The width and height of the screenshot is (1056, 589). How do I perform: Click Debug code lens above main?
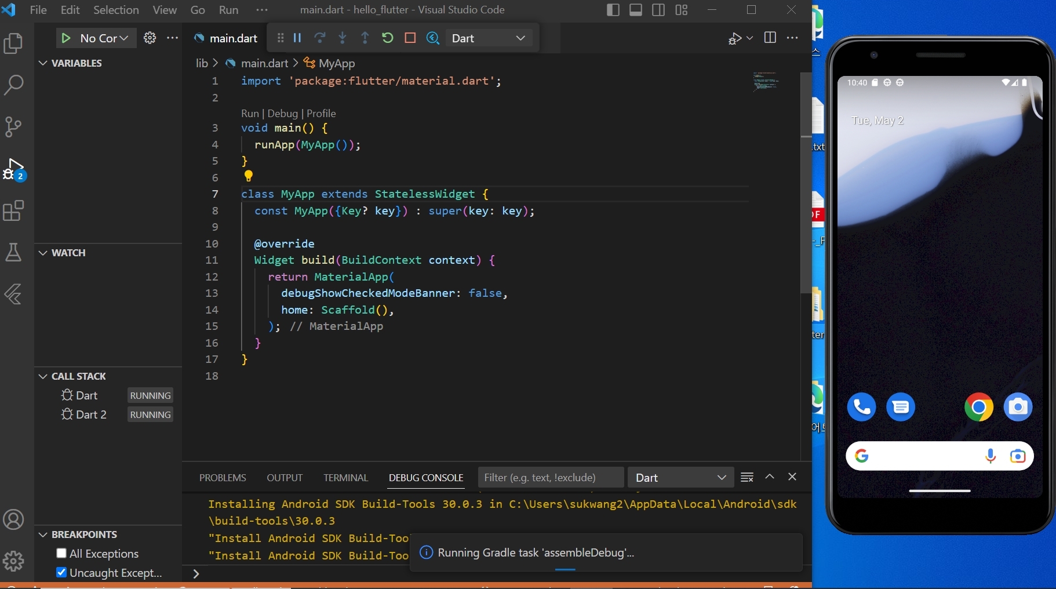click(x=283, y=114)
